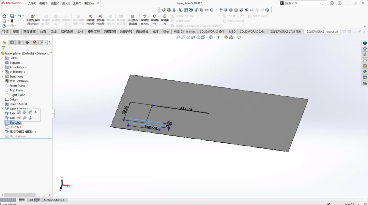The image size is (368, 205).
Task: Click the filter icon above the feature tree
Action: tap(3, 49)
